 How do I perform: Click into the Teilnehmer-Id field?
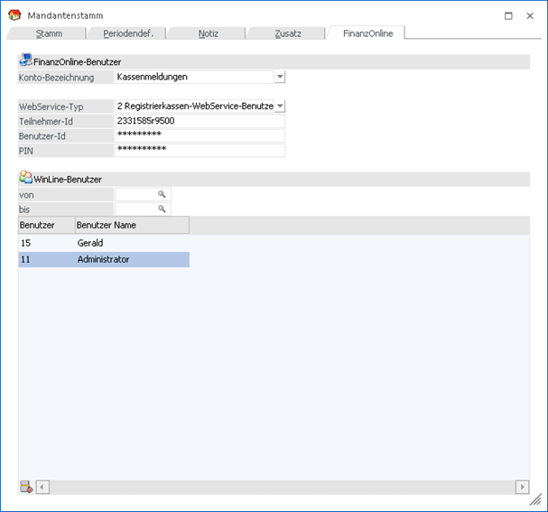(x=200, y=121)
